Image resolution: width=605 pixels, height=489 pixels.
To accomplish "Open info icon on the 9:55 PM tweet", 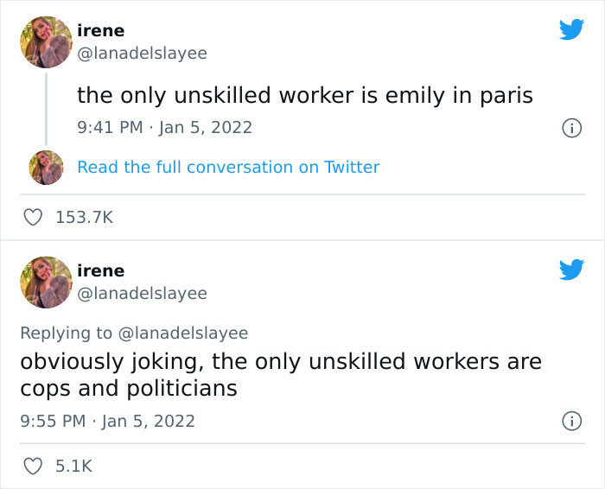I will (x=571, y=421).
